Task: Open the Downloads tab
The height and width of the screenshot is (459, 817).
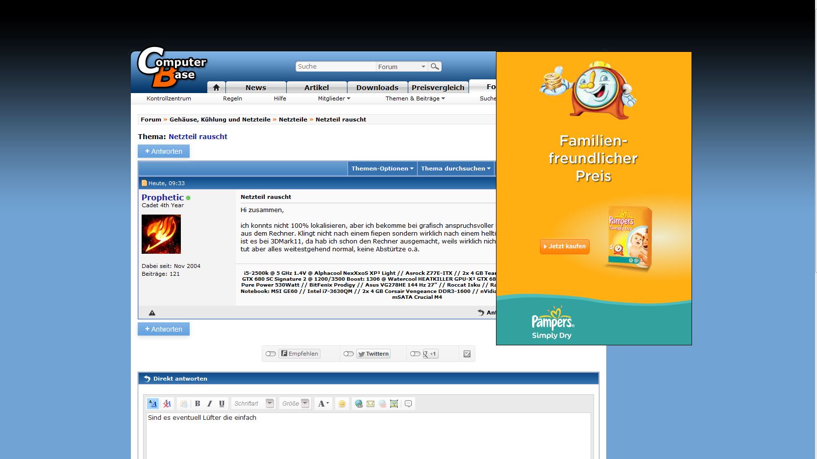Action: pos(377,87)
